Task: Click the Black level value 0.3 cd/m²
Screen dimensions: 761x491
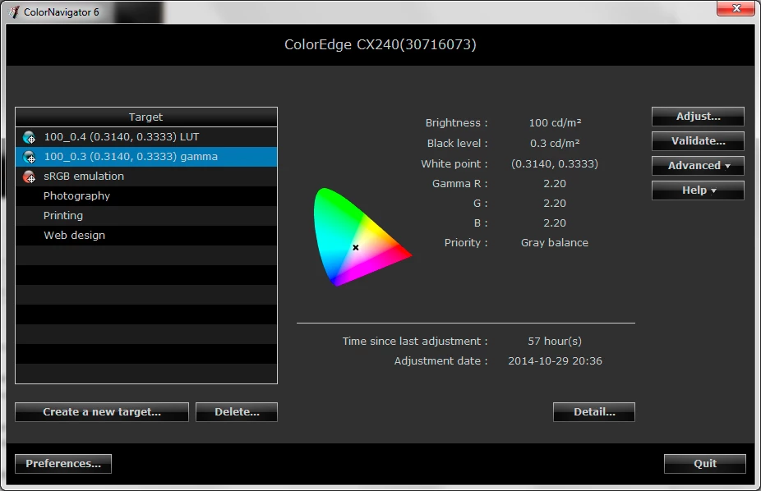Action: pyautogui.click(x=555, y=144)
